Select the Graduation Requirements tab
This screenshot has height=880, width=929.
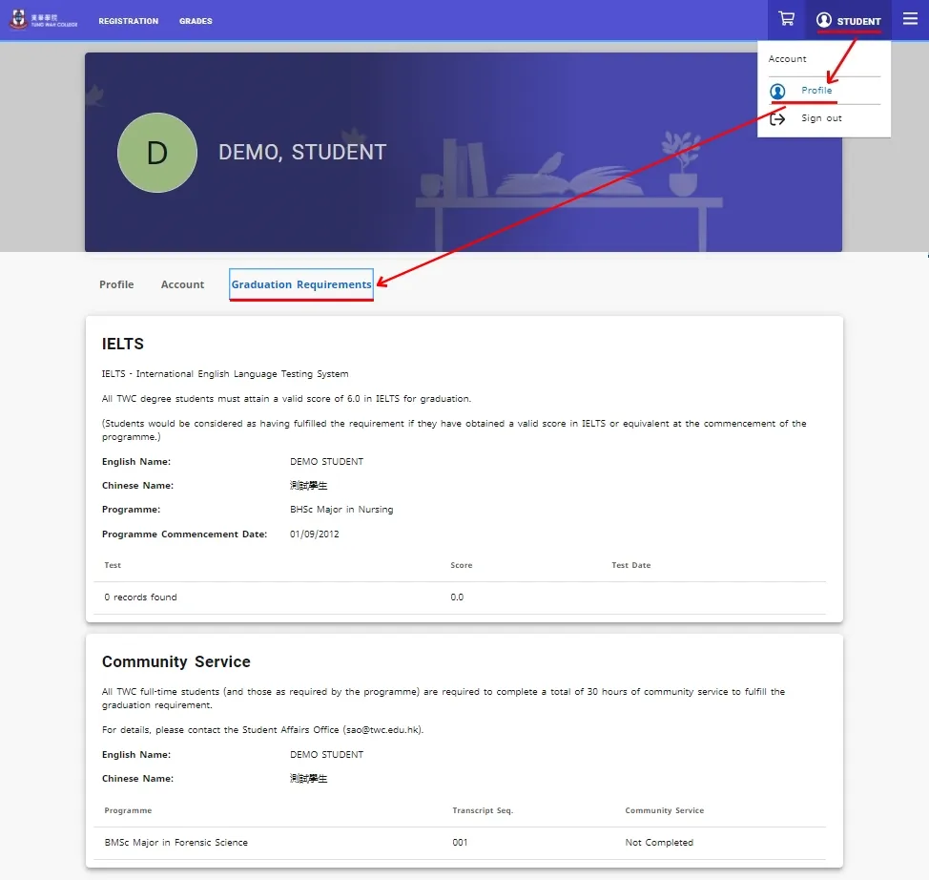[301, 284]
